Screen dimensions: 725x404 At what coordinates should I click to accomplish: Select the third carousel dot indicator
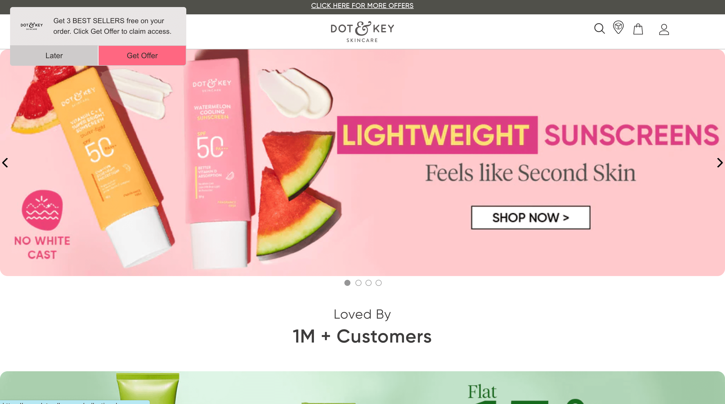tap(368, 283)
